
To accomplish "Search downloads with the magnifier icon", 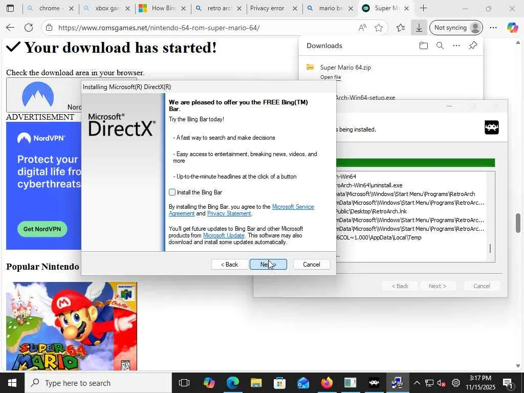I will tap(440, 46).
